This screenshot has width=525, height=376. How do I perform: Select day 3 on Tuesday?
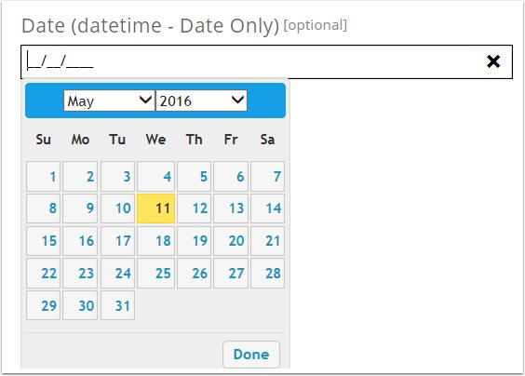117,176
